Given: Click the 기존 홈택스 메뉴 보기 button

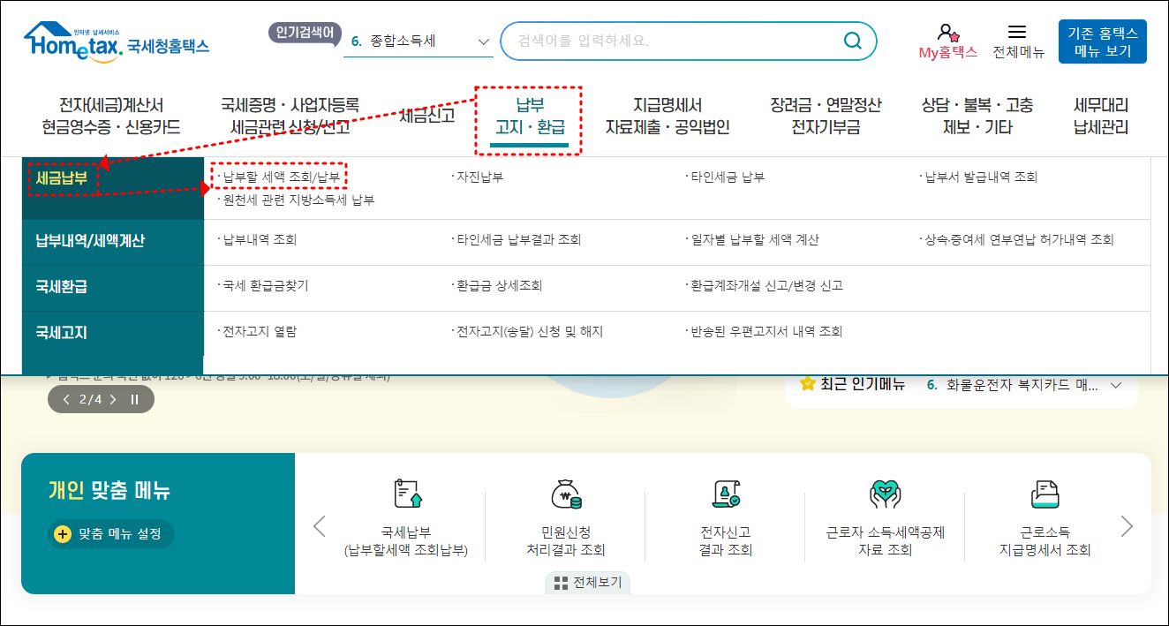Looking at the screenshot, I should (1102, 40).
